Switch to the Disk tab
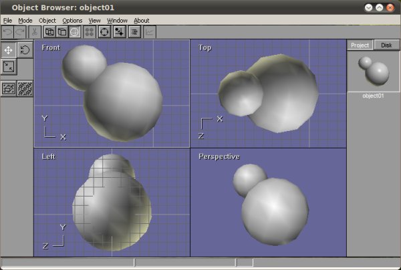401x270 pixels. [386, 45]
